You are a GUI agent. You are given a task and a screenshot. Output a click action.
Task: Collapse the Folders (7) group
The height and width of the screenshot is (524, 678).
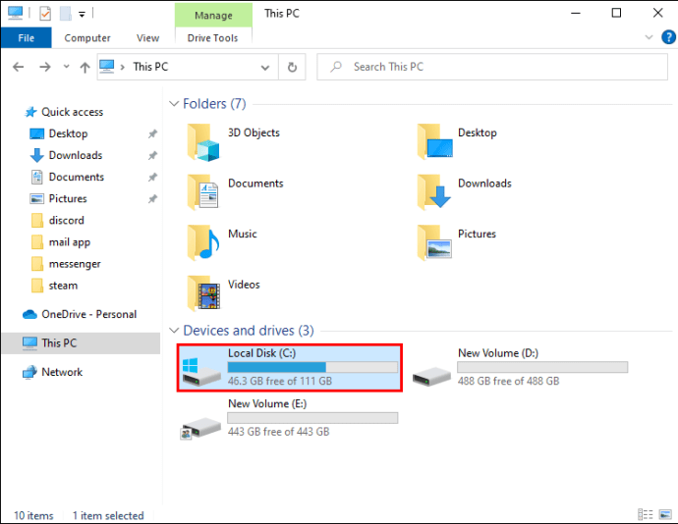(x=174, y=104)
